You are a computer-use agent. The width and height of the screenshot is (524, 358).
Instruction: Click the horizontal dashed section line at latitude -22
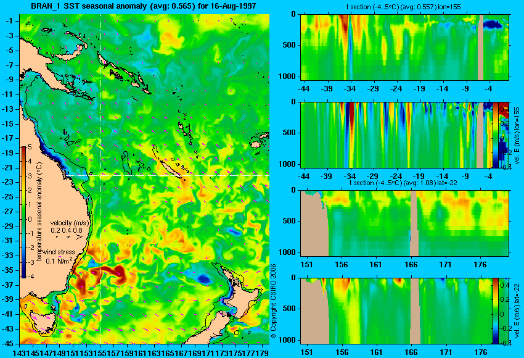tap(168, 175)
